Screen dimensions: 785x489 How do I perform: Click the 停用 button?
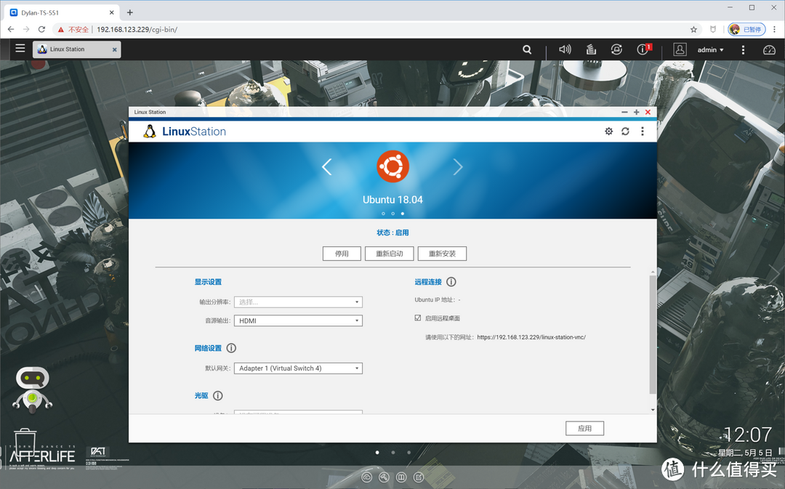tap(342, 254)
